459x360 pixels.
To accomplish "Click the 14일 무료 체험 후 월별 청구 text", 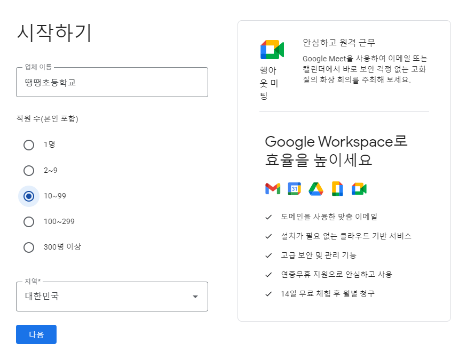I will pos(328,294).
